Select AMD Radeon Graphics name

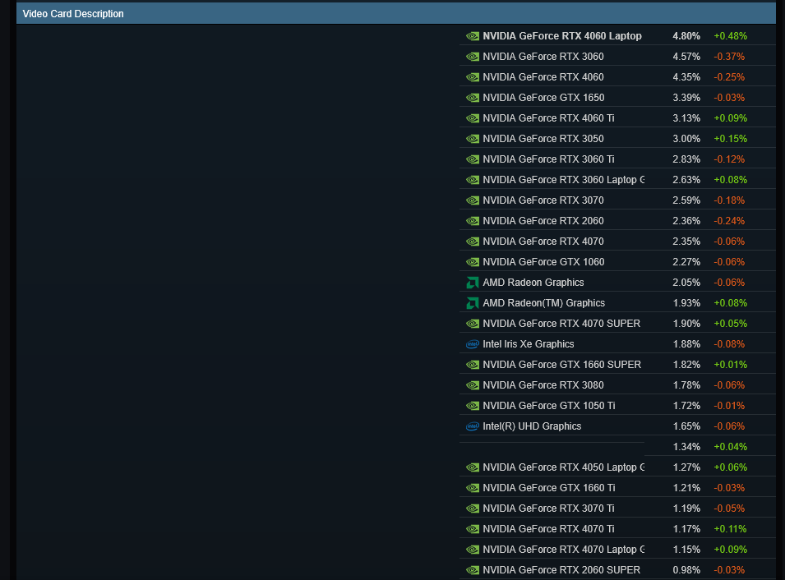pyautogui.click(x=533, y=283)
